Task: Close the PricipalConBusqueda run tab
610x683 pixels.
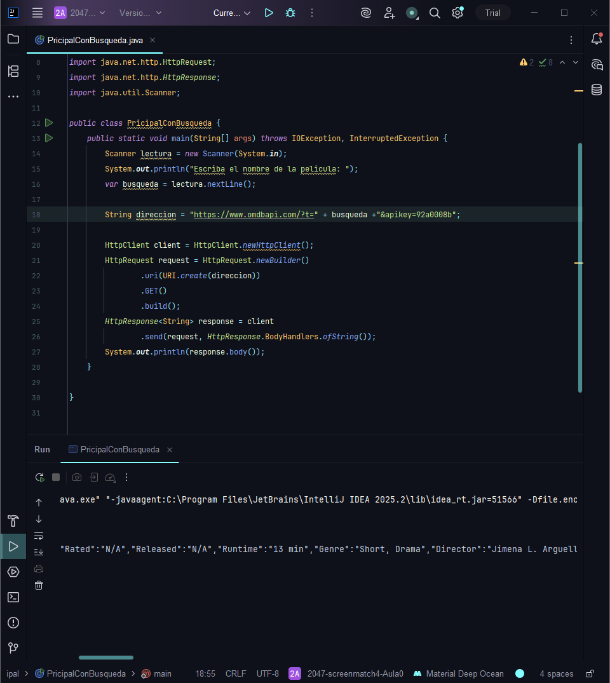Action: click(170, 450)
